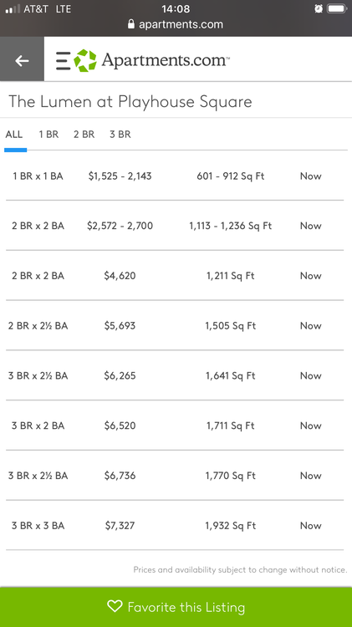
Task: Tap the battery status icon
Action: [x=336, y=9]
